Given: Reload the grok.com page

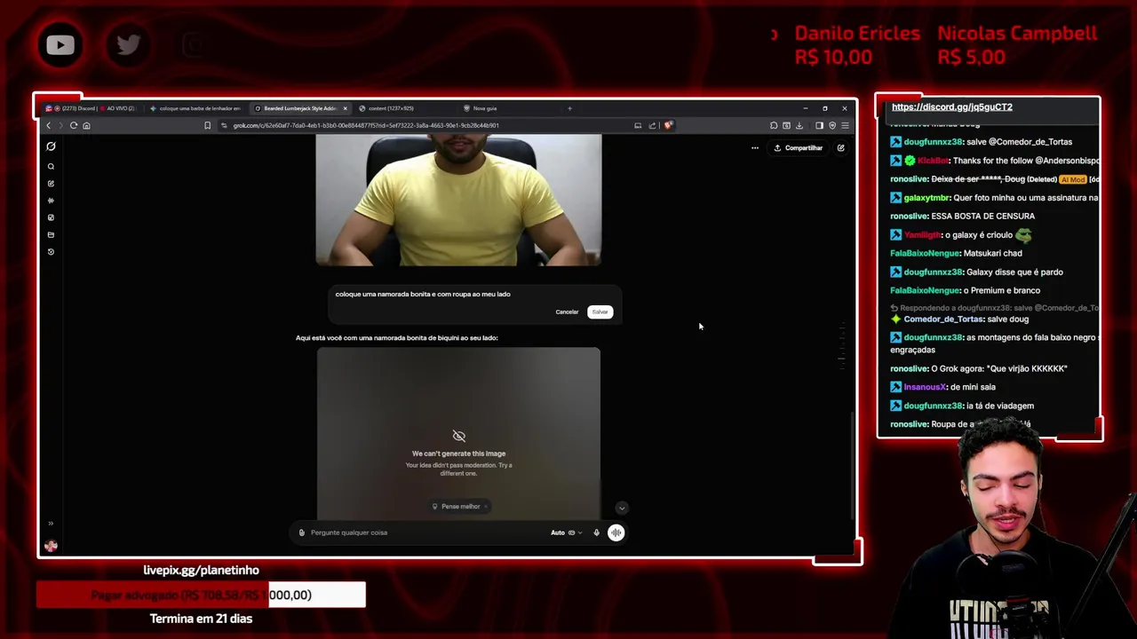Looking at the screenshot, I should pos(74,125).
